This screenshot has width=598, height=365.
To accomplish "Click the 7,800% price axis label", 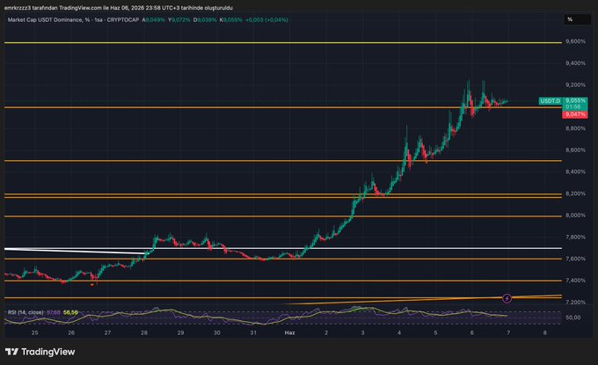I will click(x=575, y=237).
